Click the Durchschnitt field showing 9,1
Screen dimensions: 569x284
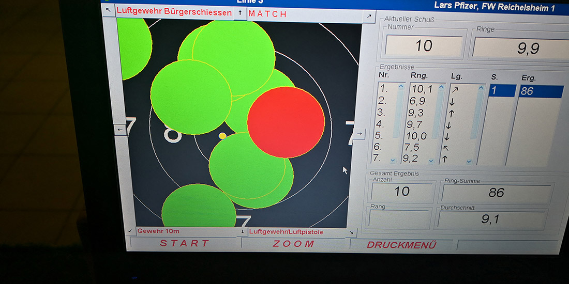pos(490,219)
